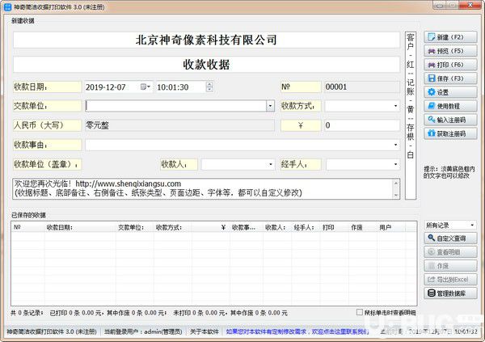
Task: Sort by the № column header
Action: [x=27, y=227]
